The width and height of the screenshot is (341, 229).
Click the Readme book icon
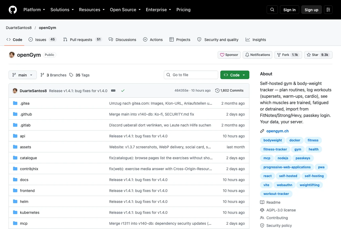[x=262, y=202]
